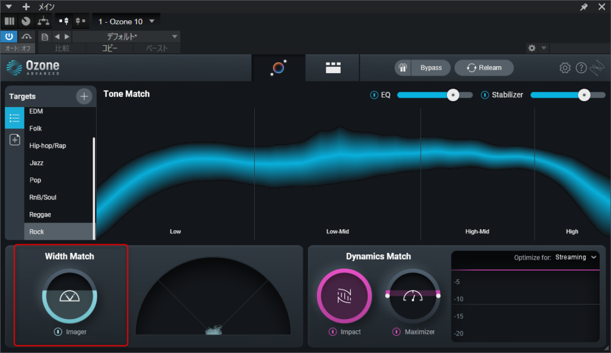Click the automation curve icon

tap(26, 36)
